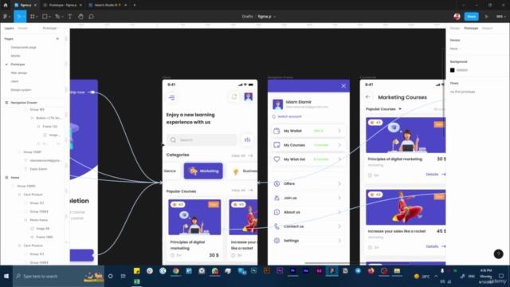Viewport: 510px width, 287px height.
Task: Click the help question mark button
Action: coord(498,254)
